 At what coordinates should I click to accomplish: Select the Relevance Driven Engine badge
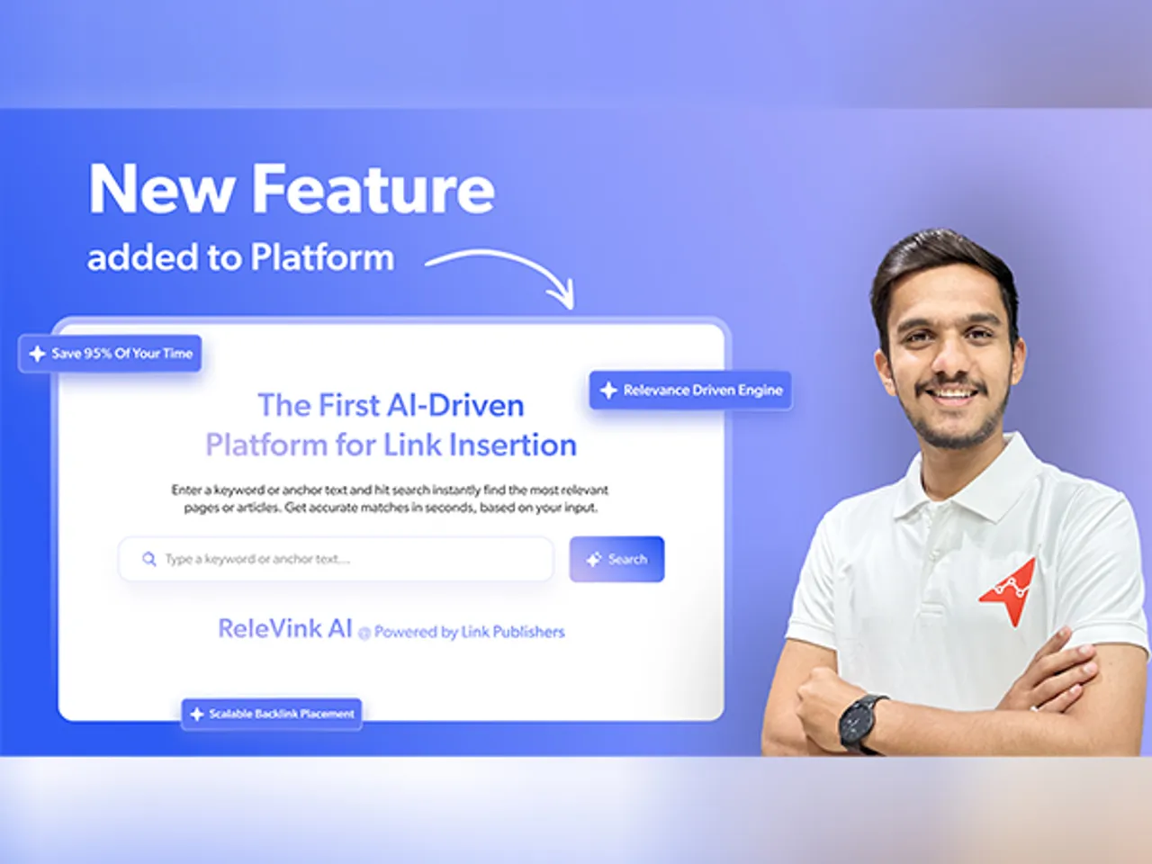tap(691, 390)
